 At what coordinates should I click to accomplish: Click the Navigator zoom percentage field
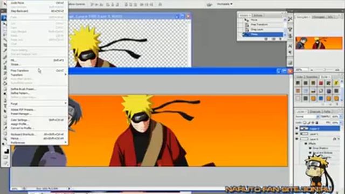(x=302, y=70)
